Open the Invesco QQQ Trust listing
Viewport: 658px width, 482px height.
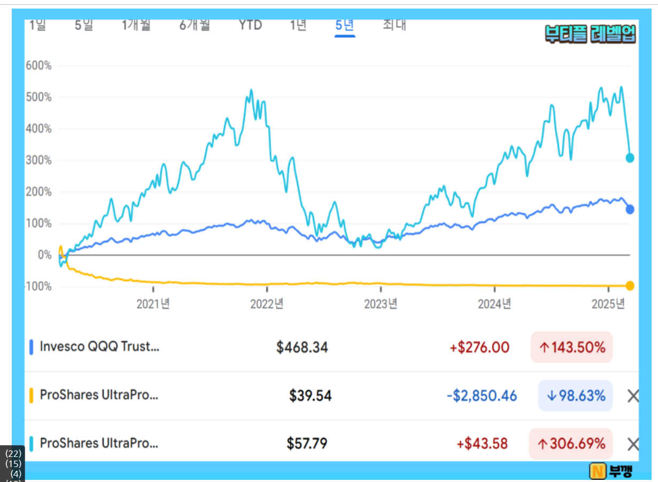pos(99,347)
